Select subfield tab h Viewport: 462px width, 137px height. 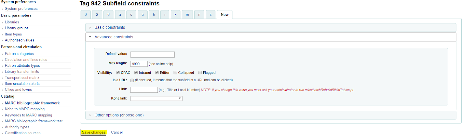pyautogui.click(x=154, y=14)
